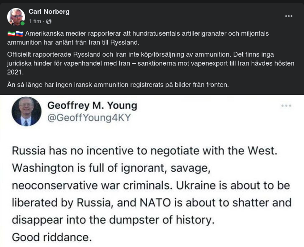Click Carl Norberg's profile picture
The width and height of the screenshot is (304, 247).
pos(16,16)
